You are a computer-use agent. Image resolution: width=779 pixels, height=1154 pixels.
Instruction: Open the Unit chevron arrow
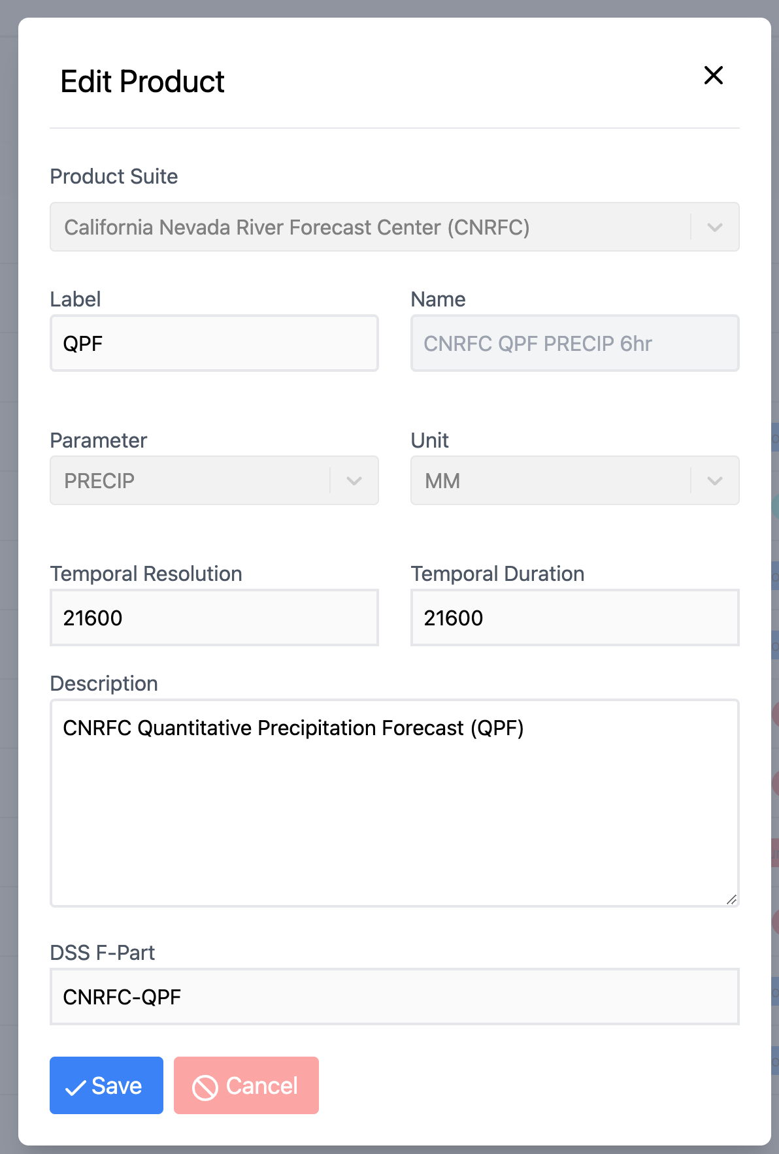click(715, 481)
